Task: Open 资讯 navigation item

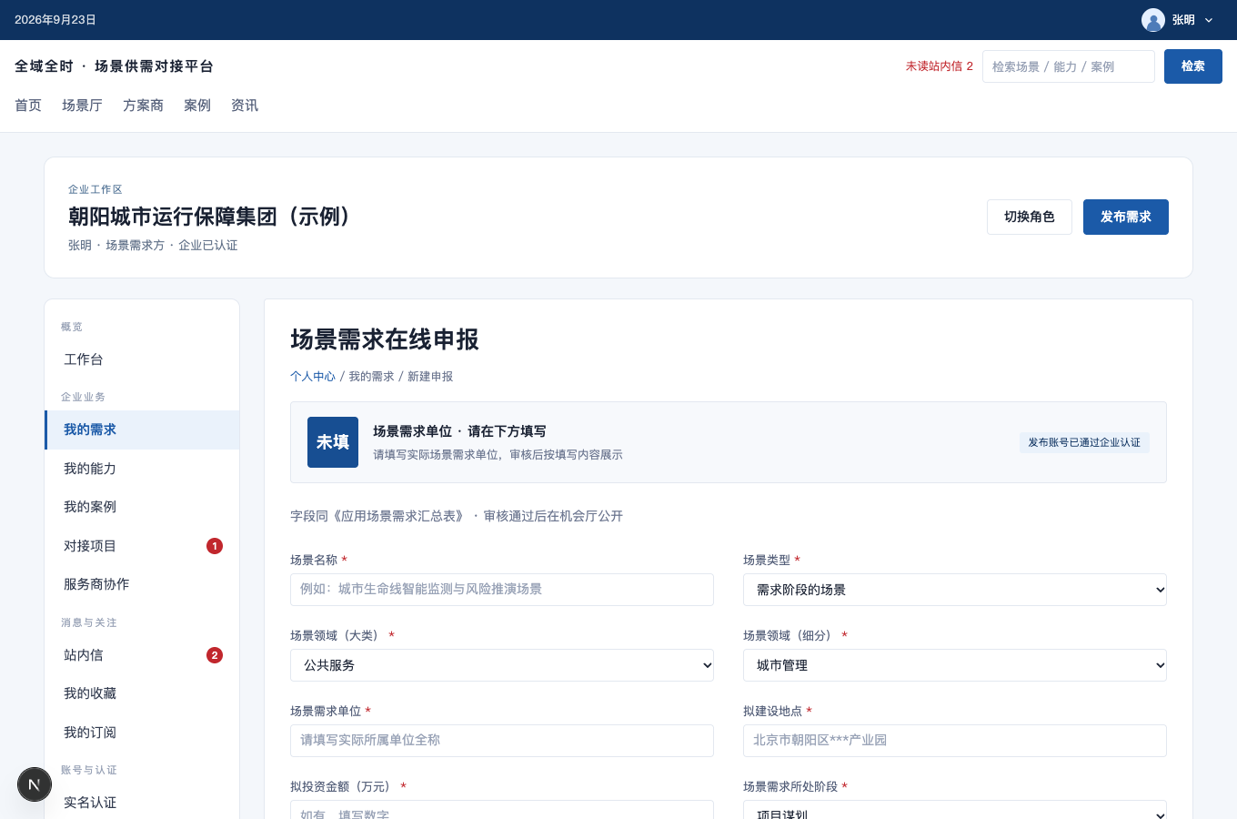Action: (x=245, y=106)
